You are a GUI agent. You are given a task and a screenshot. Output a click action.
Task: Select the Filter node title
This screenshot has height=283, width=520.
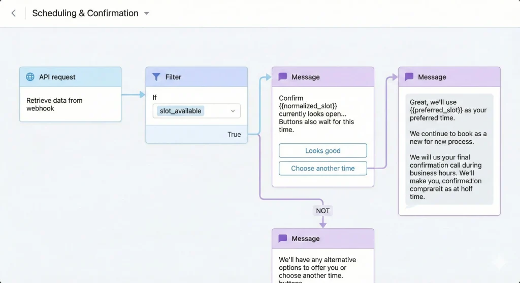tap(173, 77)
